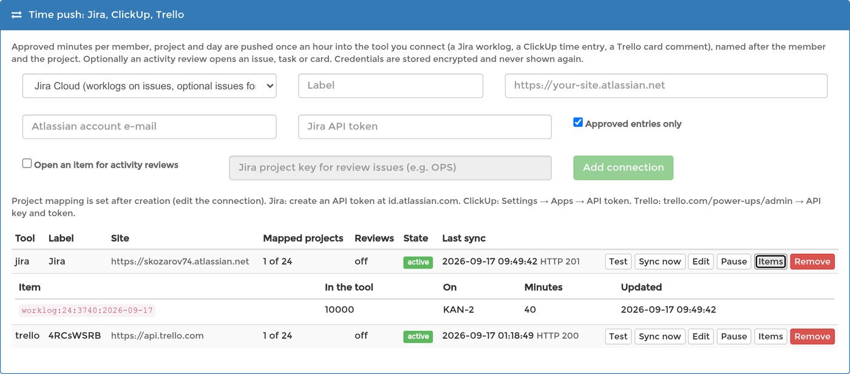Select the worklog:24:3740:2026-09-17 item code
Screen dimensions: 850x374
pos(87,310)
